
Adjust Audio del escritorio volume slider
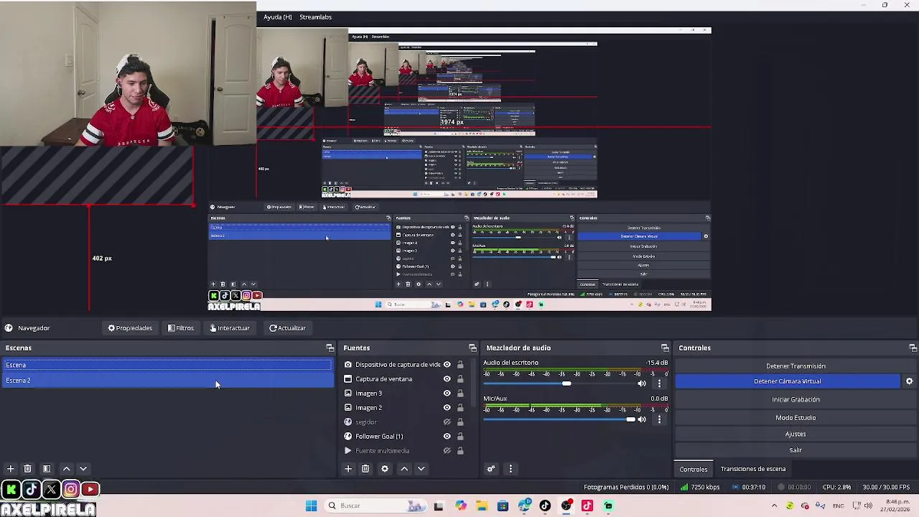coord(566,383)
